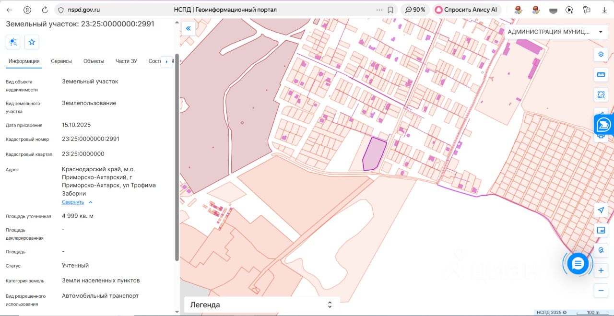Screen dimensions: 614x316
Task: Click the chevron next to Свернуть
Action: [91, 202]
